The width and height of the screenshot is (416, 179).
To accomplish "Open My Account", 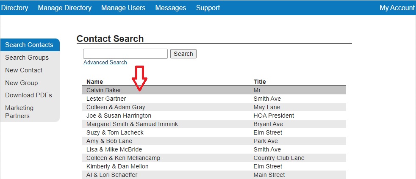I will point(397,8).
